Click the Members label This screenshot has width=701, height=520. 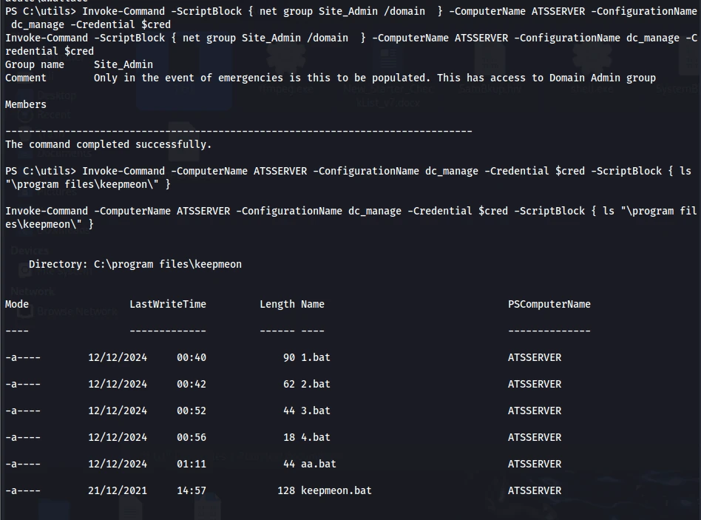click(25, 104)
